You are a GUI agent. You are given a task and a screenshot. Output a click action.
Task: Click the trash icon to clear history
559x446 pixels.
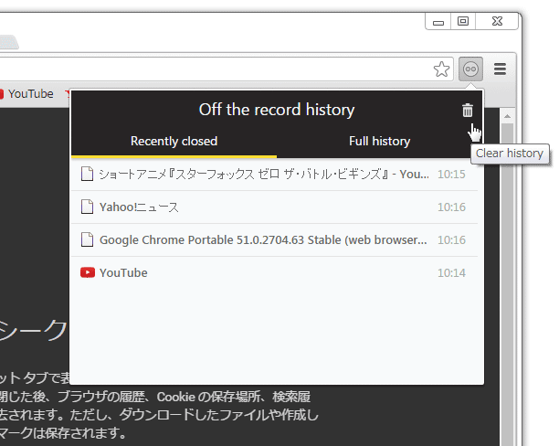(x=468, y=110)
